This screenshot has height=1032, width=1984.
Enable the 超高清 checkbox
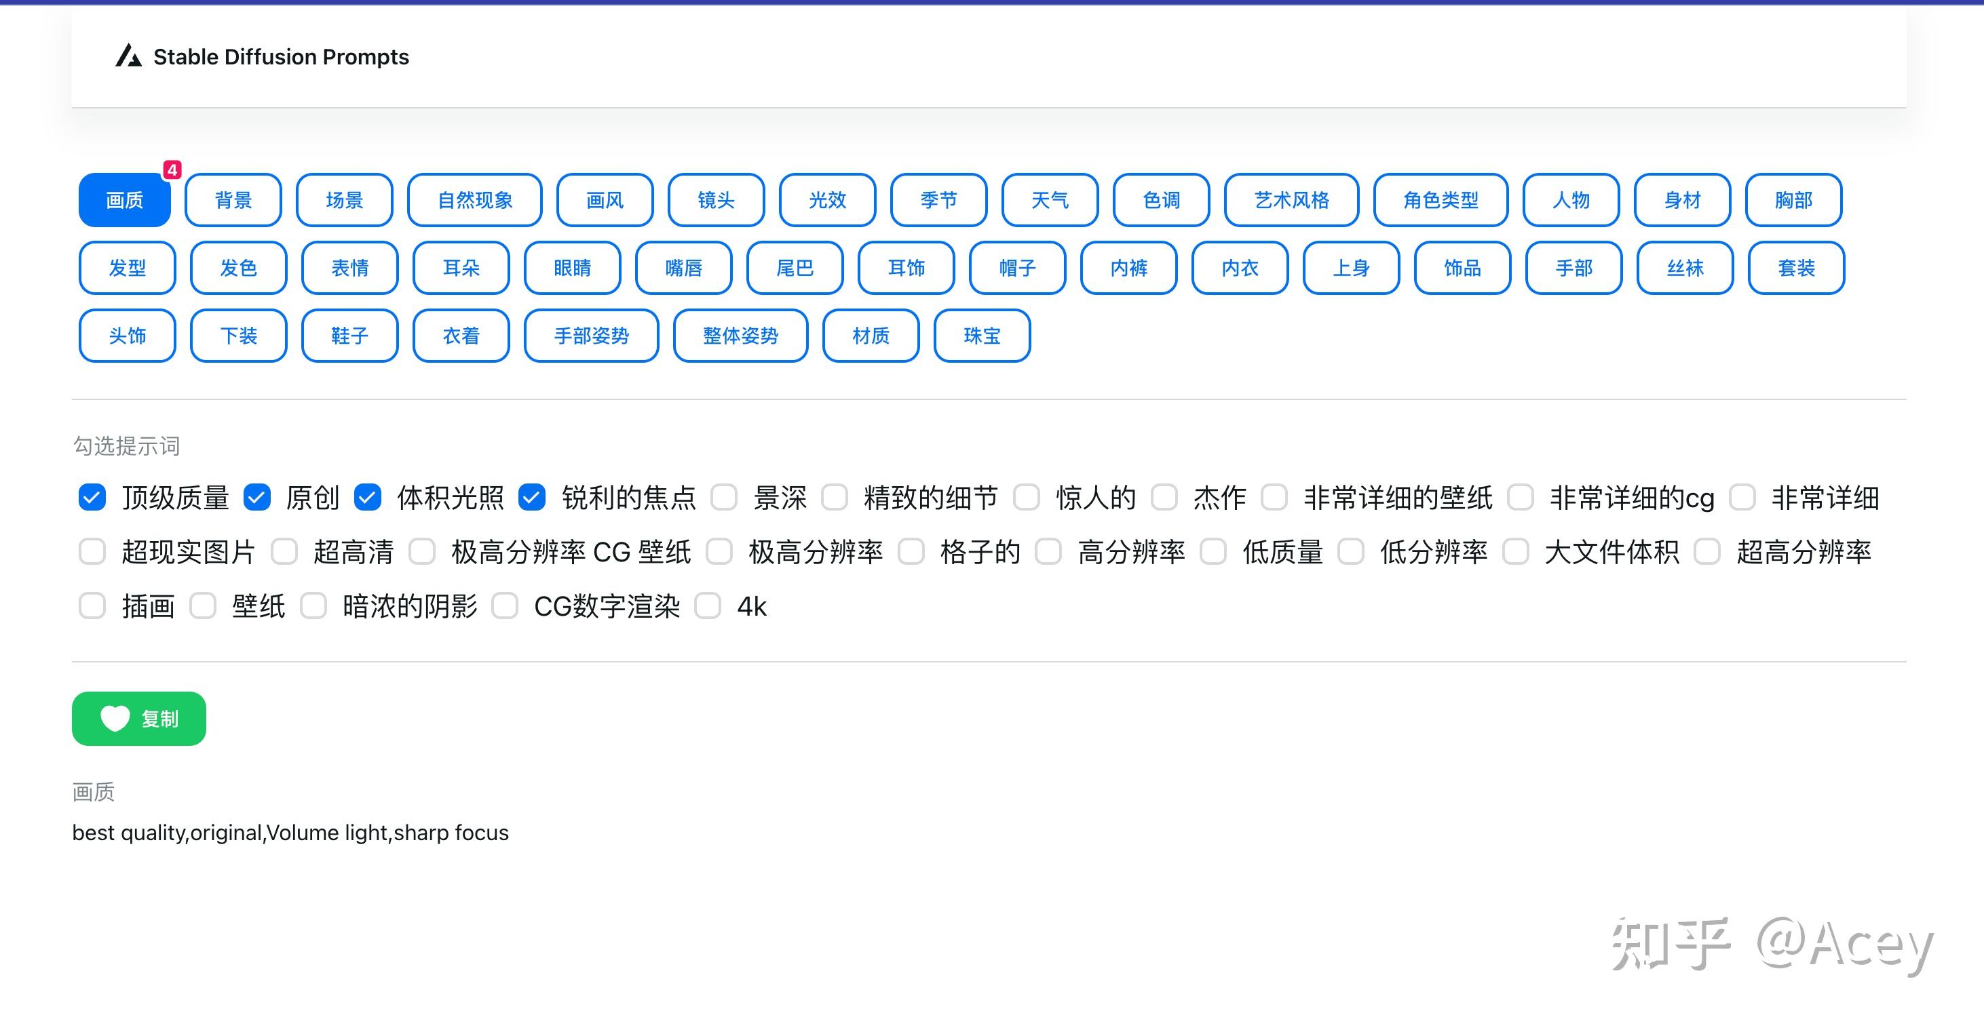(x=284, y=552)
